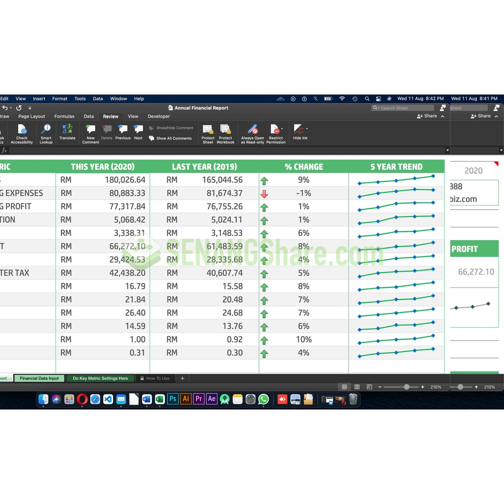
Task: Switch to the Formulas ribbon tab
Action: (64, 116)
